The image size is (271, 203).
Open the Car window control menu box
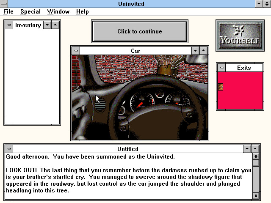(x=76, y=51)
